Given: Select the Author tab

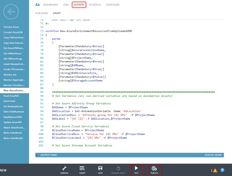Looking at the screenshot, I should tap(79, 5).
